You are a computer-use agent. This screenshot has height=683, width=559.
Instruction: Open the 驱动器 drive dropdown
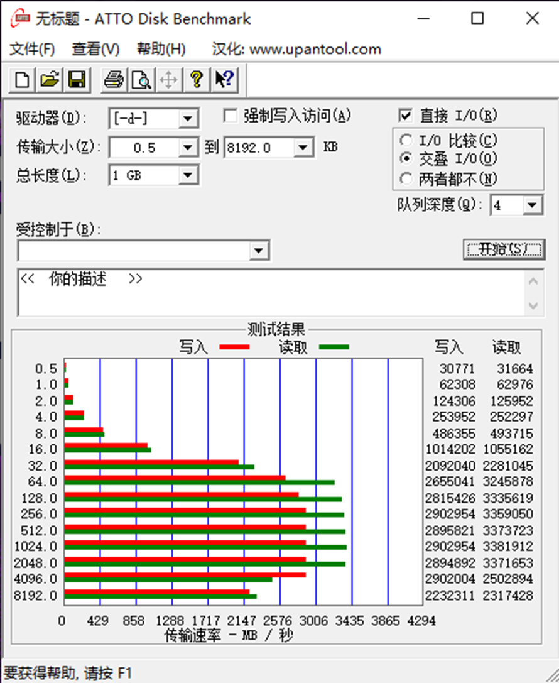[x=189, y=118]
